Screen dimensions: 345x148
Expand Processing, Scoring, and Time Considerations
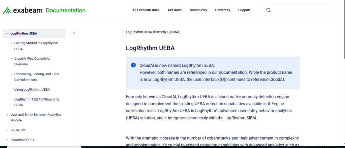point(11,74)
